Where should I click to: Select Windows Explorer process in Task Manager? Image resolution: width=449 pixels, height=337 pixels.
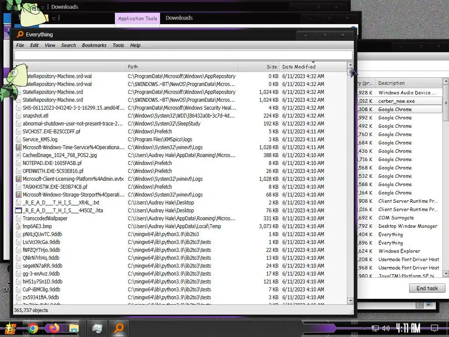(x=400, y=251)
